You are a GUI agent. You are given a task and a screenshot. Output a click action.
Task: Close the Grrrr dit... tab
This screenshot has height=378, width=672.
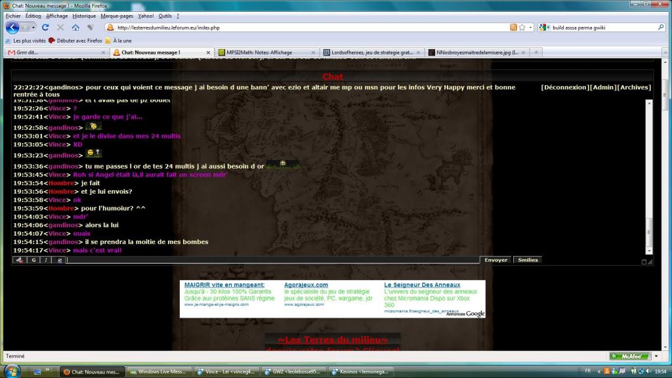click(x=103, y=52)
